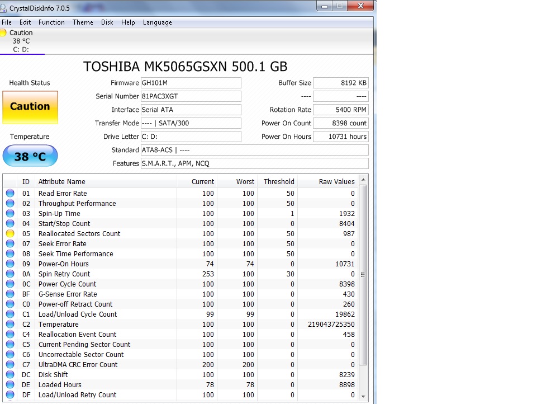Click the Power On Hours field
The width and height of the screenshot is (551, 404).
pos(341,137)
